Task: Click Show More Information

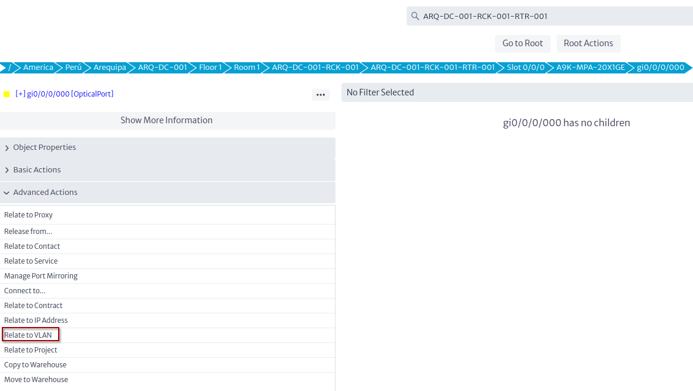Action: [168, 120]
